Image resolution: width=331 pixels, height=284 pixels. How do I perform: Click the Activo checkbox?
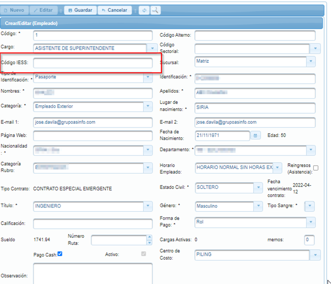tap(143, 254)
